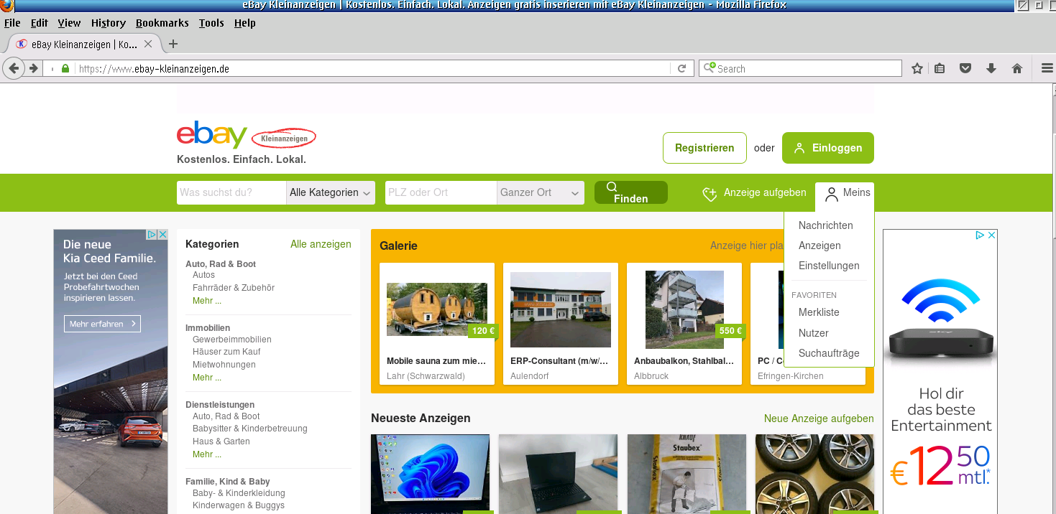This screenshot has width=1056, height=514.
Task: Click the Finden search button
Action: click(x=631, y=192)
